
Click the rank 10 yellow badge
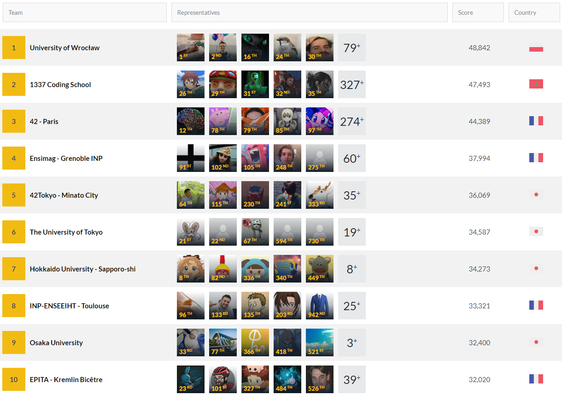pos(14,379)
